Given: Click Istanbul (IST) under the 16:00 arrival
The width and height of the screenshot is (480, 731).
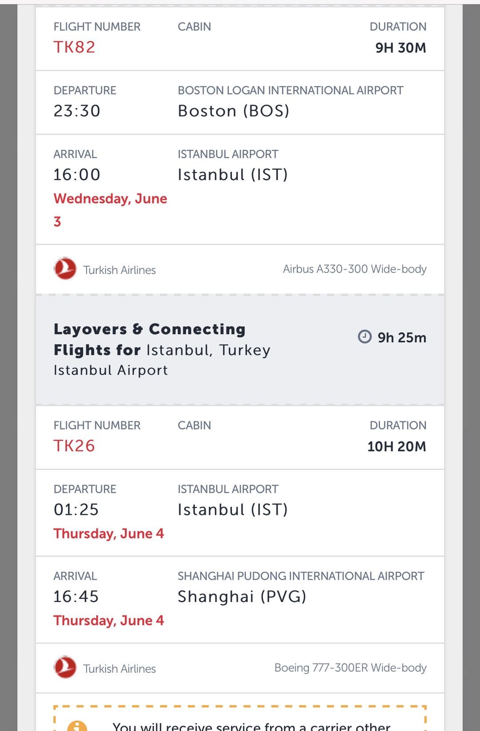Looking at the screenshot, I should 232,174.
